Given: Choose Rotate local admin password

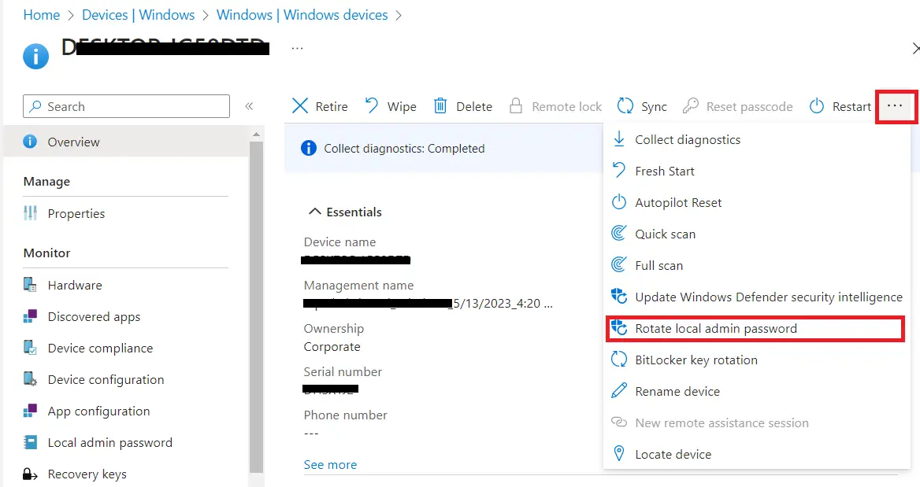Looking at the screenshot, I should click(715, 328).
